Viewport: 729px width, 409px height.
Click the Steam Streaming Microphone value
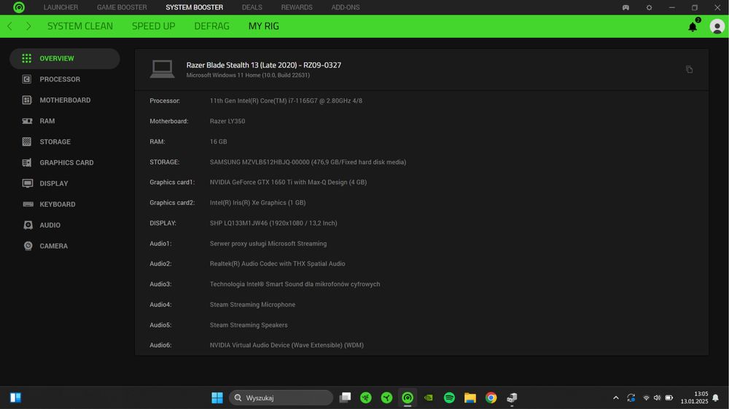point(252,304)
